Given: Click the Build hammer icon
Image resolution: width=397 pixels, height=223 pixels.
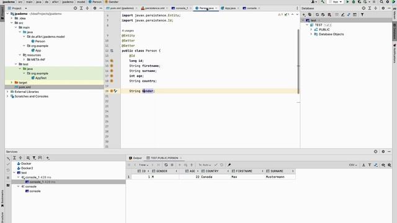Looking at the screenshot, I should coord(323,2).
